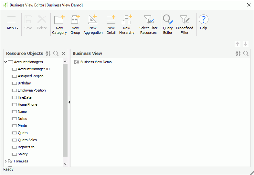Close the Business View Editor window
The width and height of the screenshot is (254, 175).
point(249,5)
